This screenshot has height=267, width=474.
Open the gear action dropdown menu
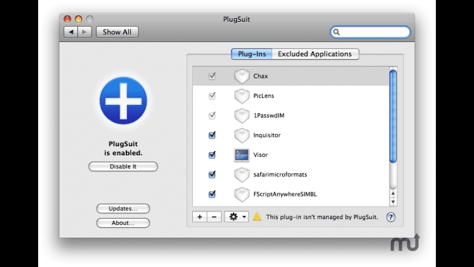tap(236, 217)
